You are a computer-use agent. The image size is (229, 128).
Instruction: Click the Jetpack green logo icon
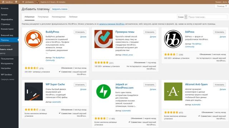tap(103, 91)
